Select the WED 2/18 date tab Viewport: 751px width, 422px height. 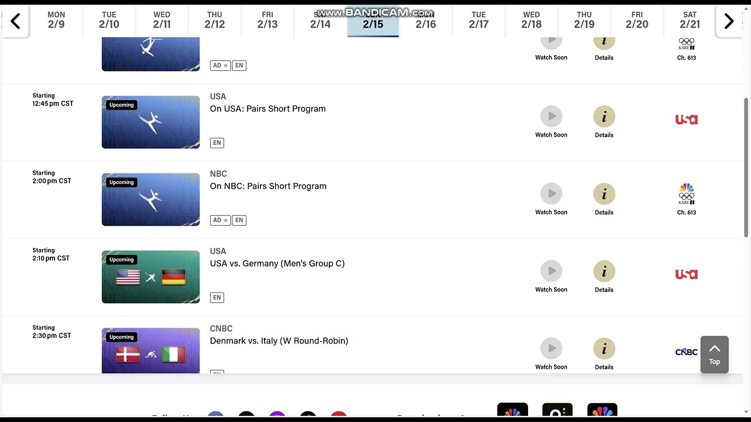coord(532,21)
